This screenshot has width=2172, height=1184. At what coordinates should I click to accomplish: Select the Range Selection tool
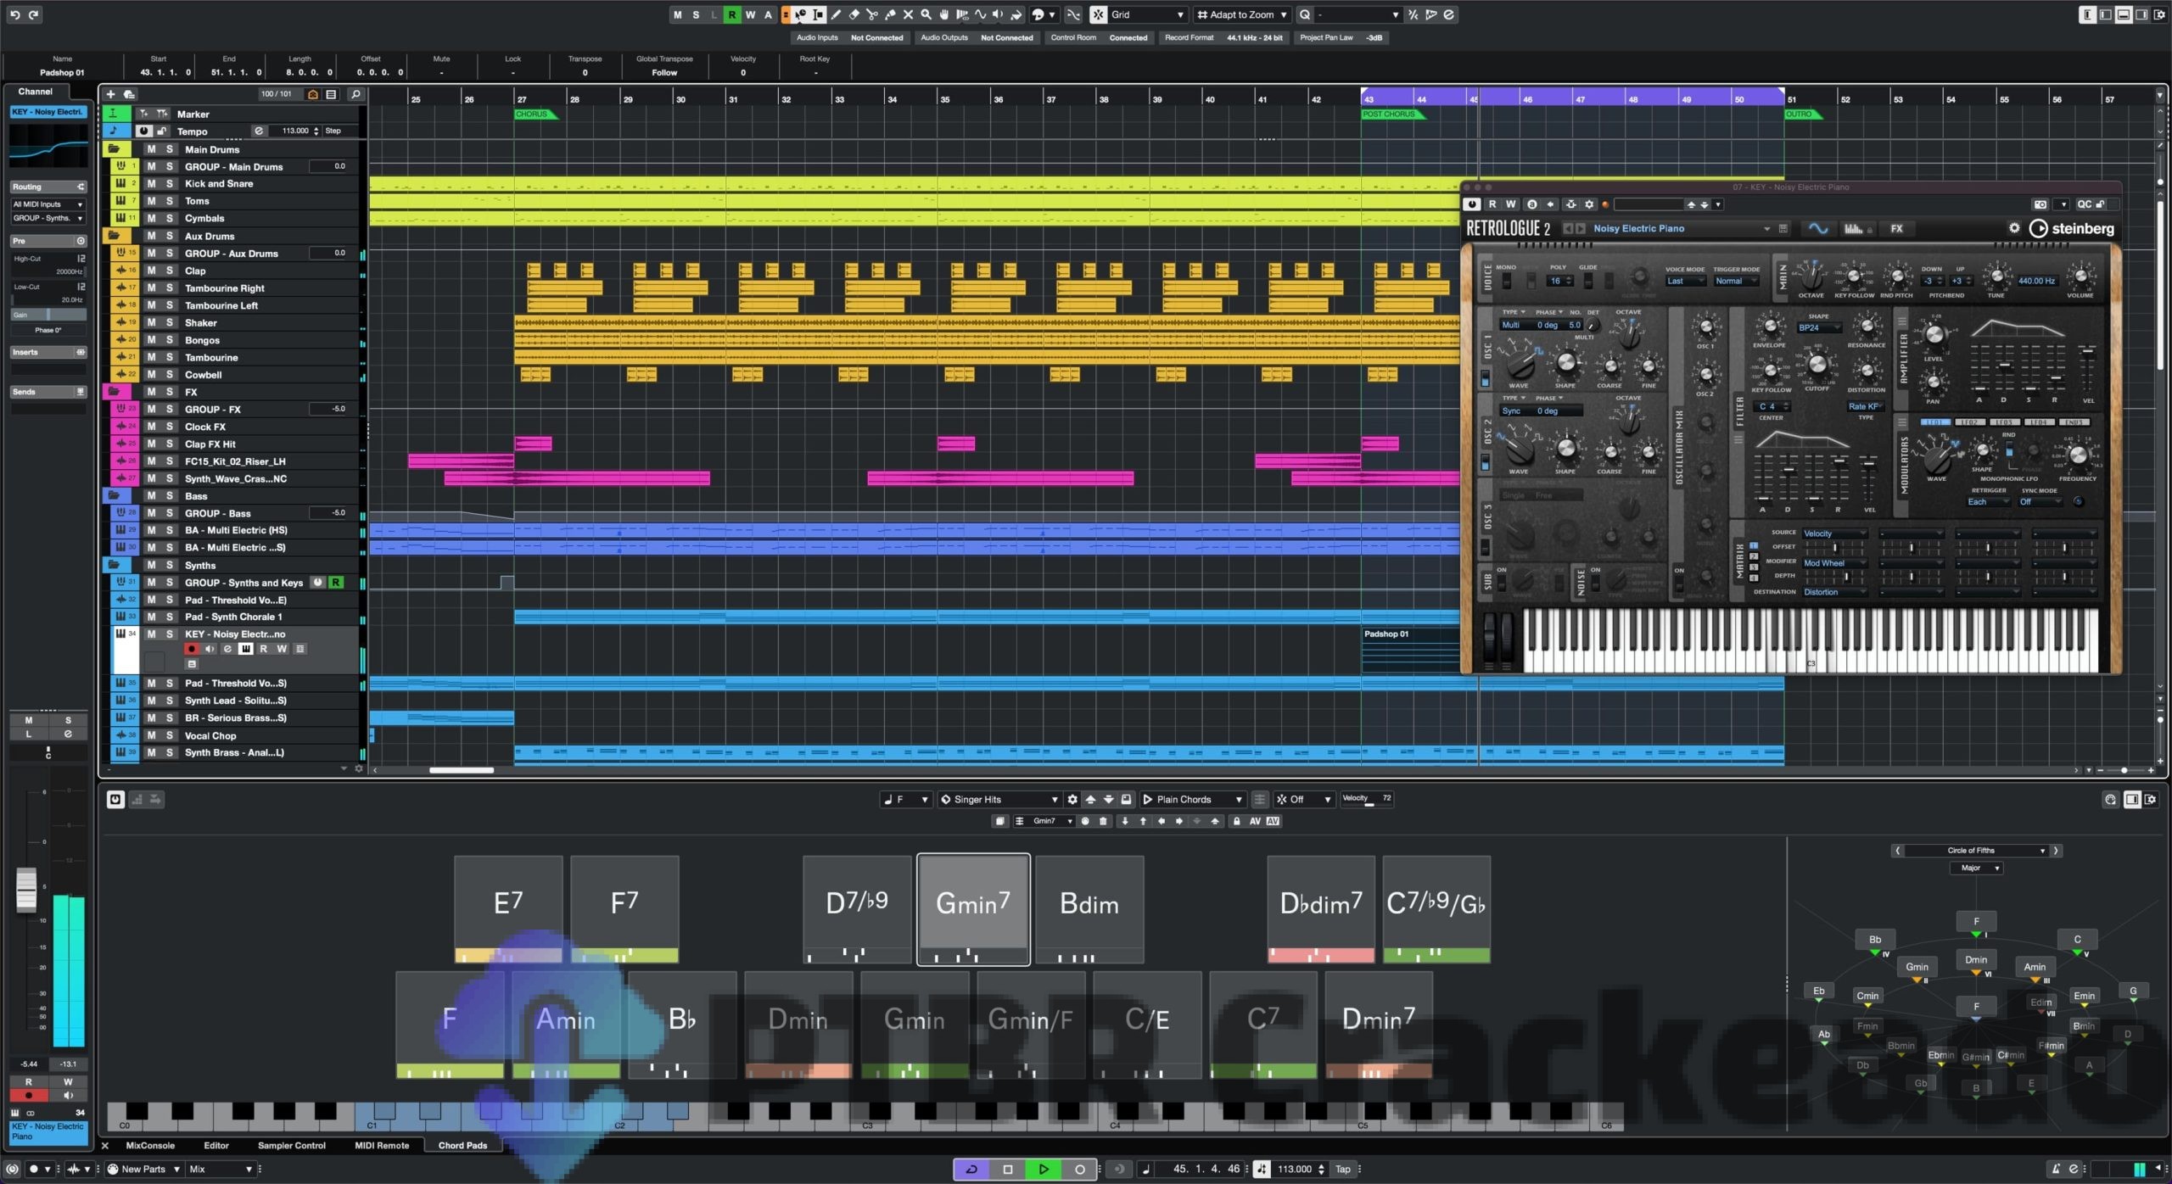[818, 14]
